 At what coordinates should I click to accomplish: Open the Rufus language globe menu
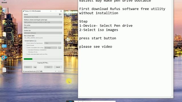(60, 14)
